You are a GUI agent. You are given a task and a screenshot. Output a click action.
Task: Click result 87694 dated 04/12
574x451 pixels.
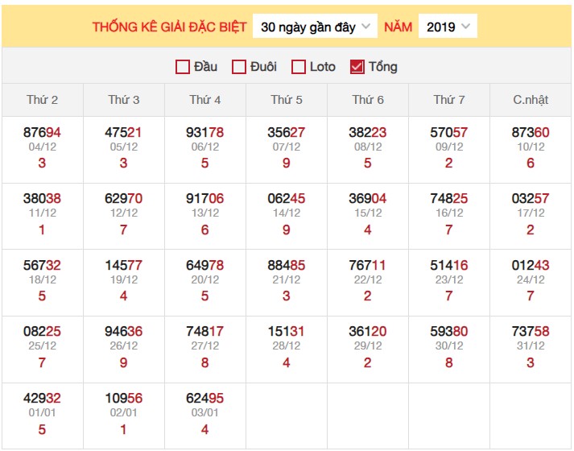(x=43, y=133)
